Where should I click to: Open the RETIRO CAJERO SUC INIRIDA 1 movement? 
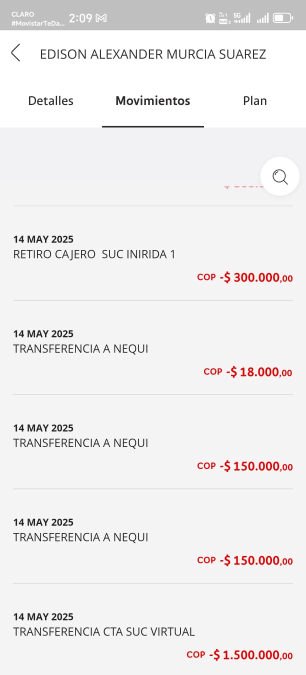(x=94, y=254)
